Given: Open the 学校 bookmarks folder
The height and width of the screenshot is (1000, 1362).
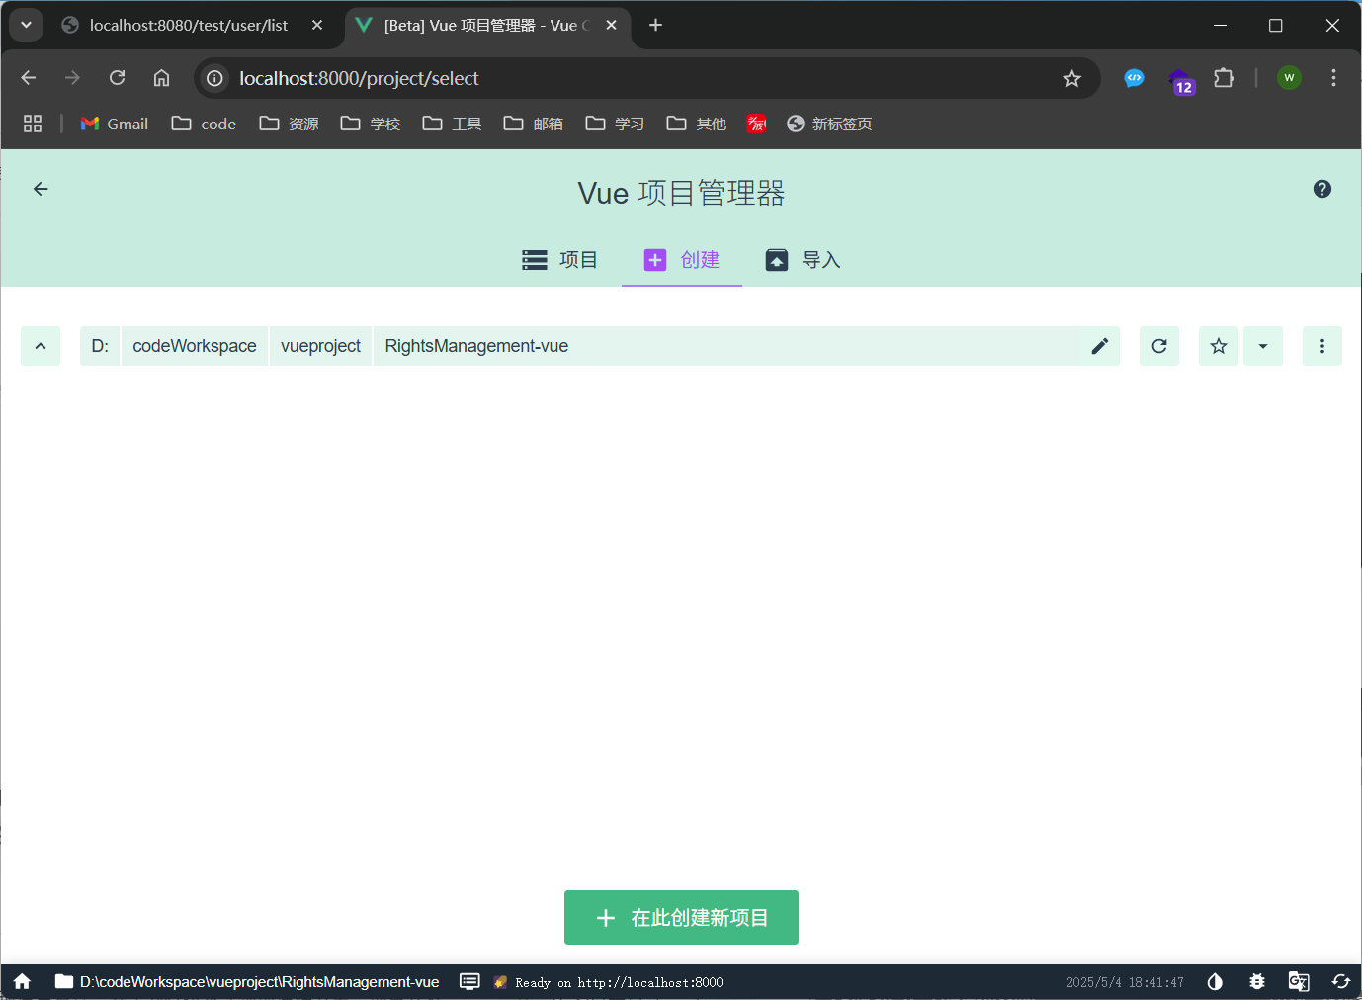Looking at the screenshot, I should pyautogui.click(x=371, y=124).
